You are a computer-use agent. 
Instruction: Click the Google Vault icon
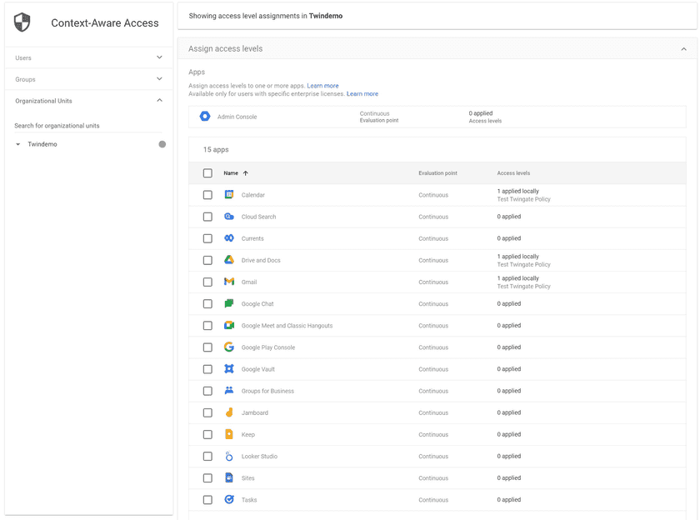tap(229, 369)
